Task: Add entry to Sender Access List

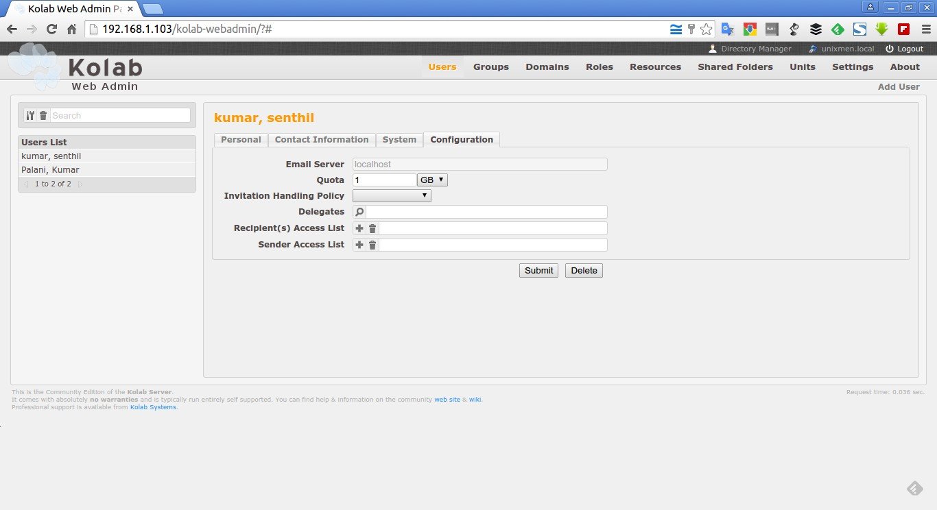Action: [x=359, y=245]
